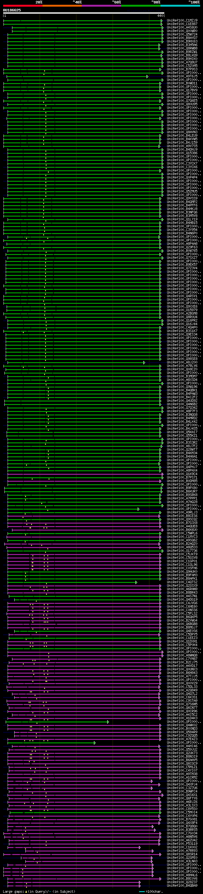203x894 pixels.
Task: Click the UniRef100_C5DPY5 label
Action: [182, 634]
